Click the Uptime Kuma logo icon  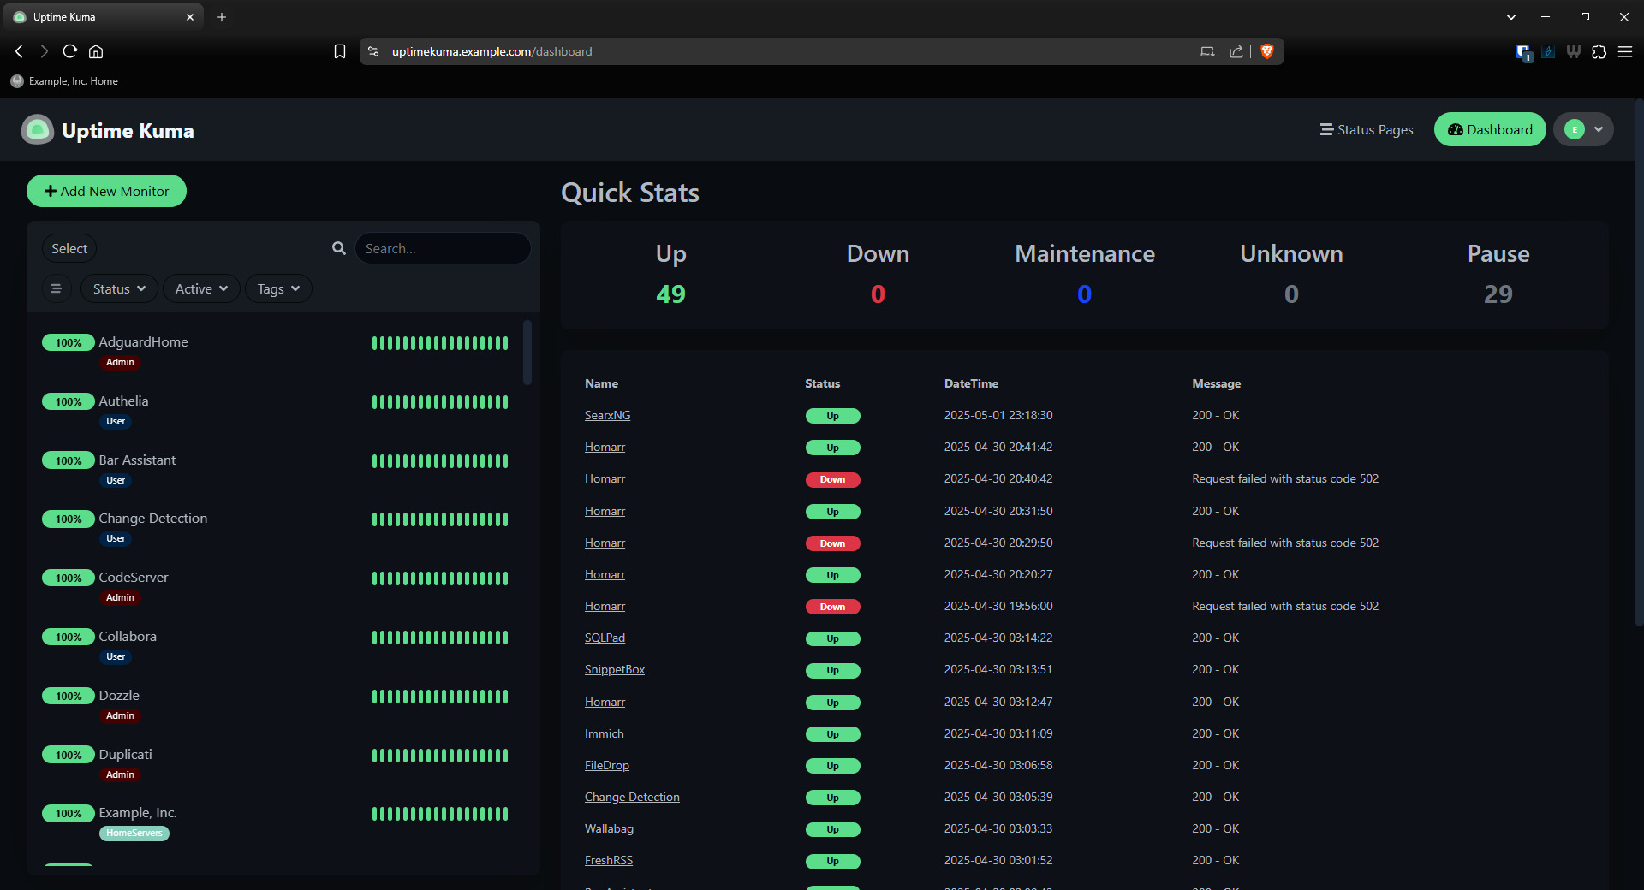coord(37,130)
